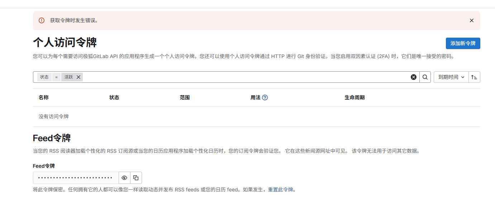The width and height of the screenshot is (495, 200).
Task: Click the 添加新令牌 button
Action: pyautogui.click(x=463, y=43)
